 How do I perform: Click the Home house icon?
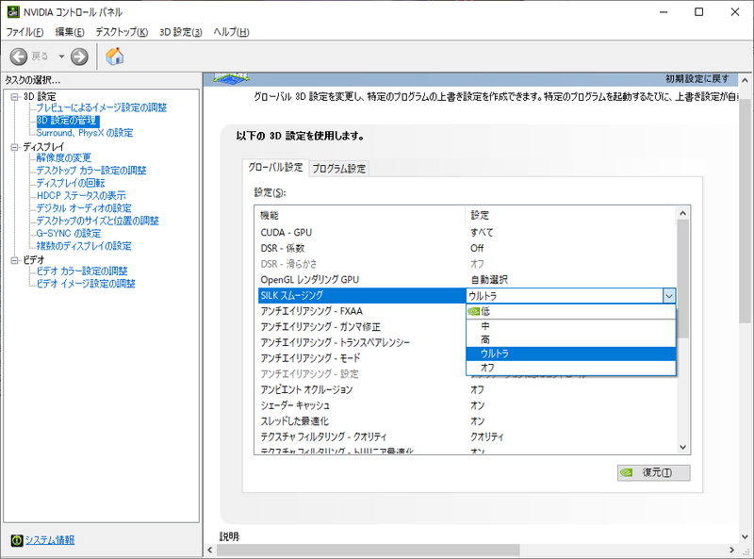(114, 57)
